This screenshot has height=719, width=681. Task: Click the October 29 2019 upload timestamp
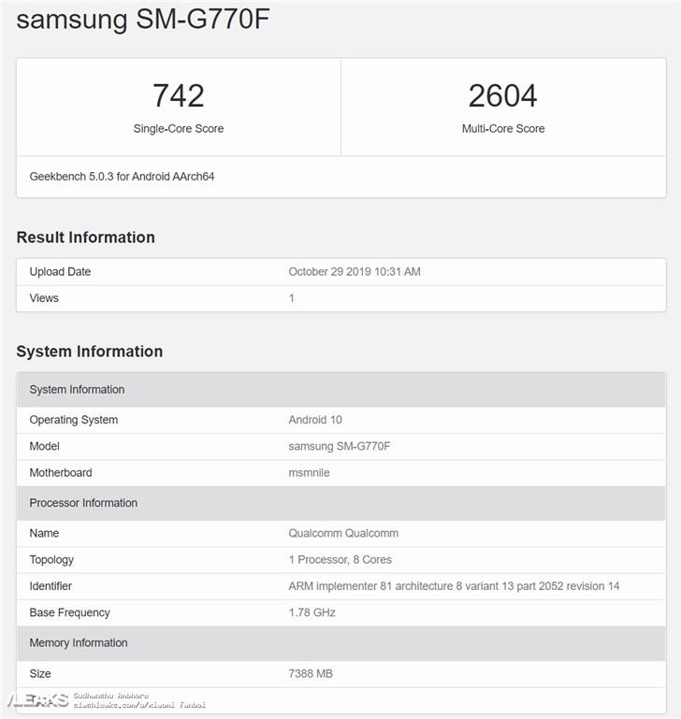tap(355, 272)
